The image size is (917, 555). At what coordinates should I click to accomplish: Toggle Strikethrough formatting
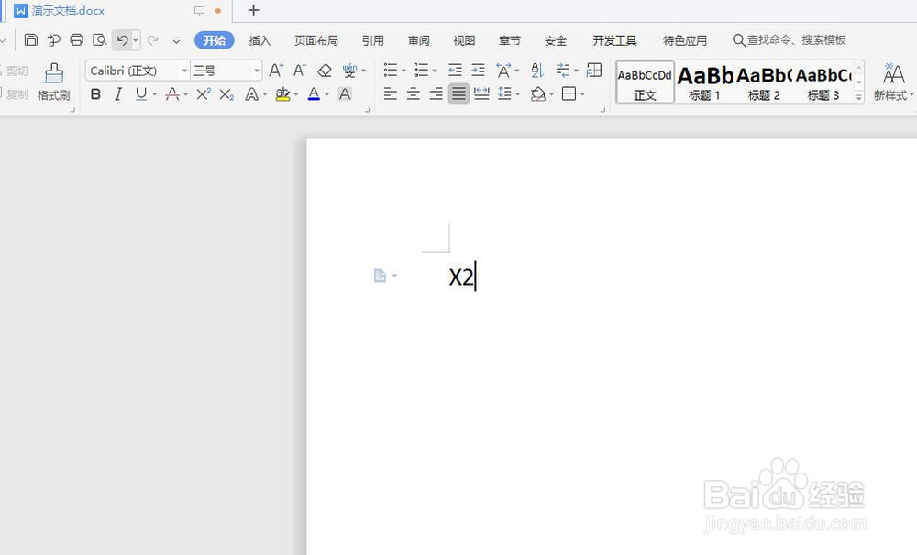(x=172, y=94)
